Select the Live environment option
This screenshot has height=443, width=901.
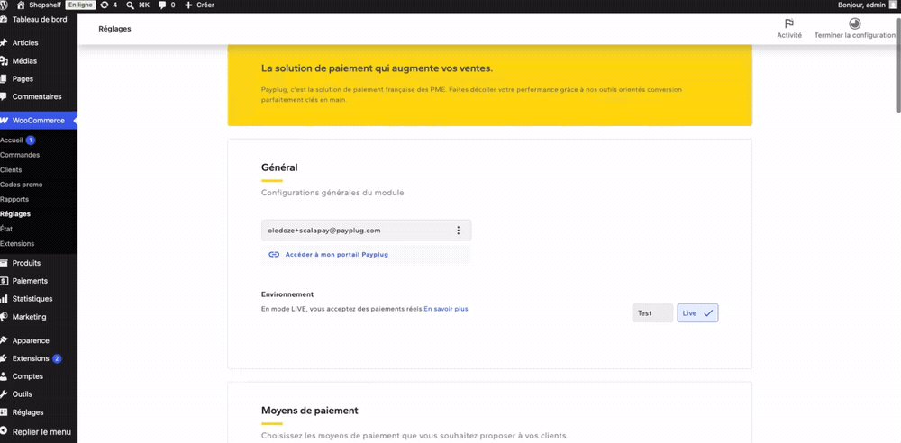coord(697,313)
